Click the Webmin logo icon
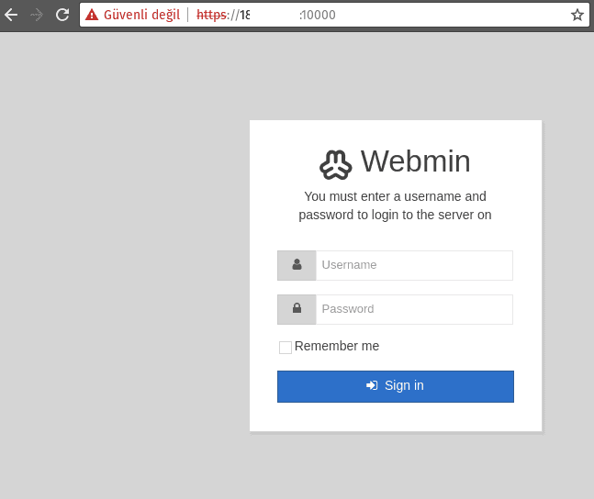The width and height of the screenshot is (594, 499). (336, 163)
